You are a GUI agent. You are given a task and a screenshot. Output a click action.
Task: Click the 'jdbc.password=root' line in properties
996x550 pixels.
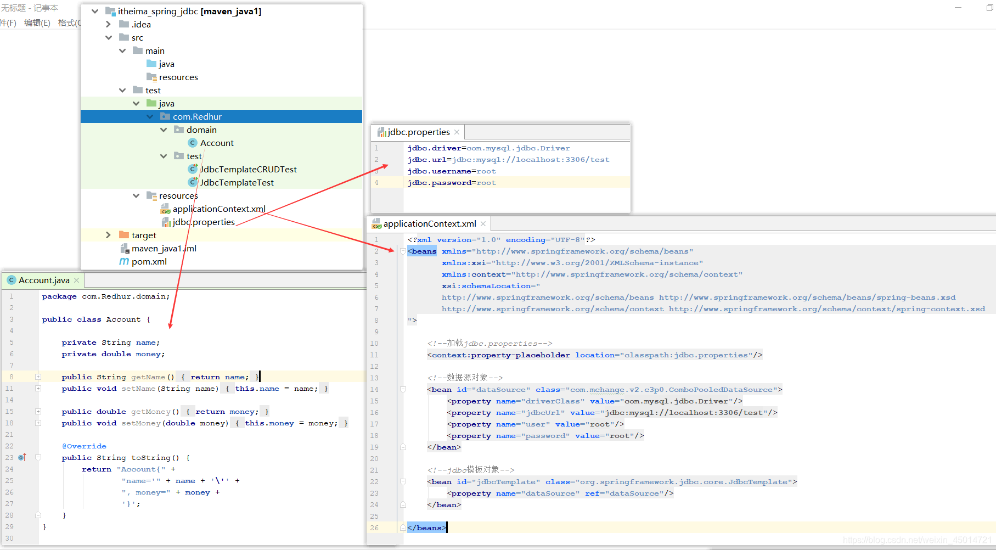point(451,182)
